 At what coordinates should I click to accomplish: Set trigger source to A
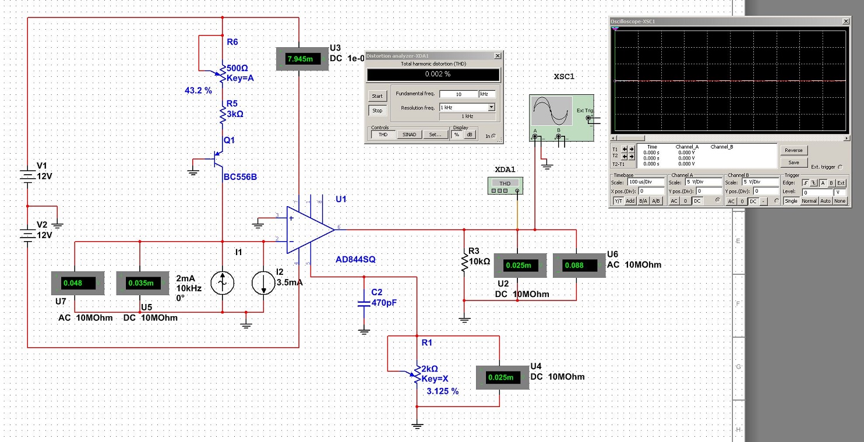(823, 183)
